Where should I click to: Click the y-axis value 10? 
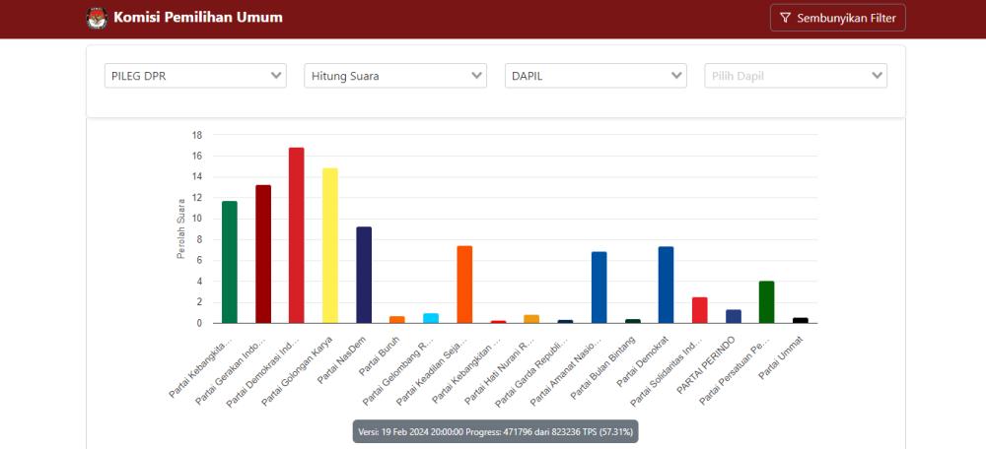coord(197,219)
